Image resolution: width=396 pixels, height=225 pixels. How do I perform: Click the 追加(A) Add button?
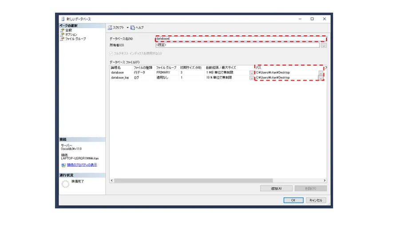coord(276,188)
